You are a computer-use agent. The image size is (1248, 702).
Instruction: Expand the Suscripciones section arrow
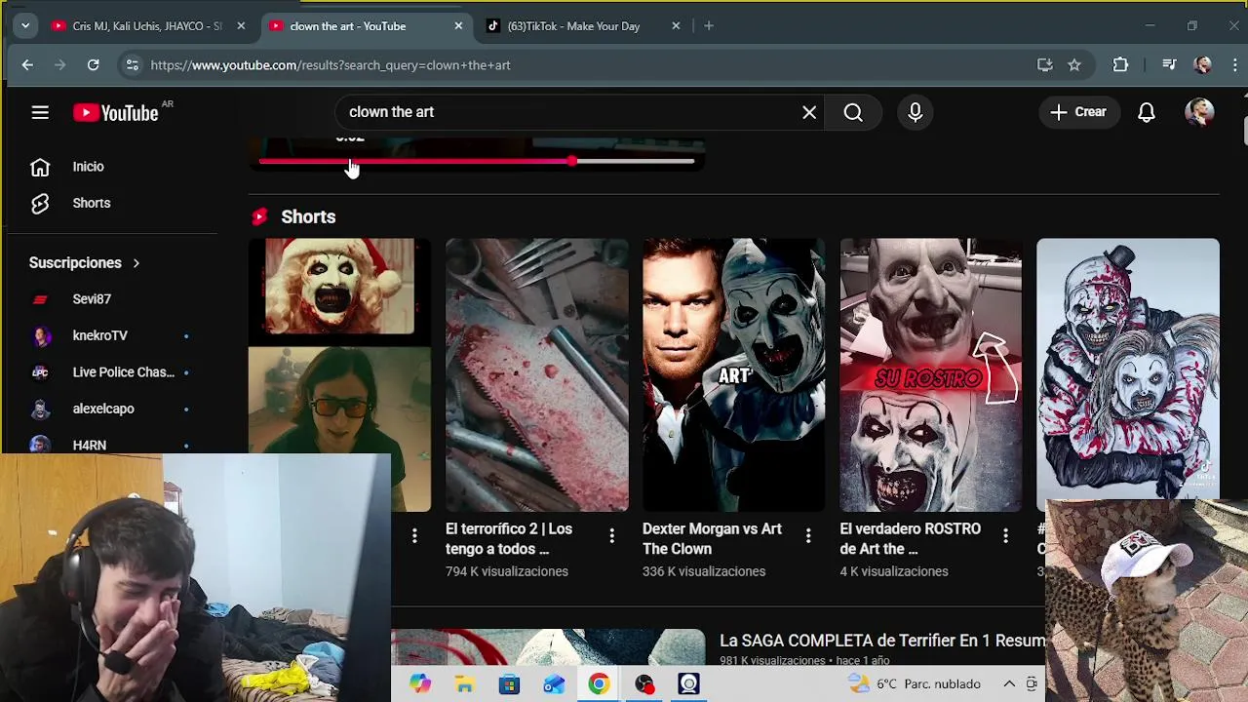coord(136,263)
